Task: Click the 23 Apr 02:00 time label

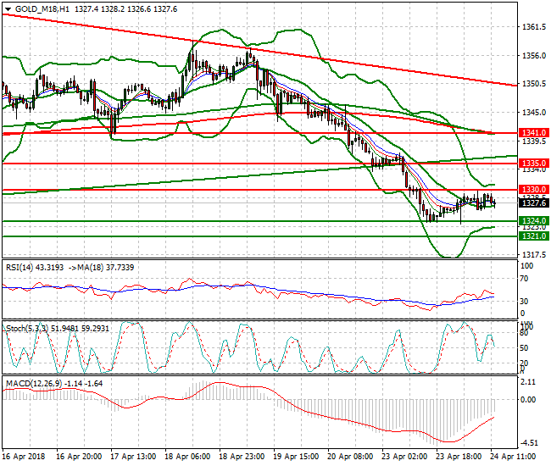Action: coord(405,457)
